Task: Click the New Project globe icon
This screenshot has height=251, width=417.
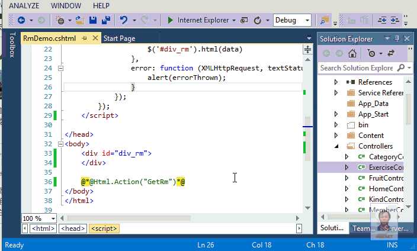Action: tap(60, 20)
